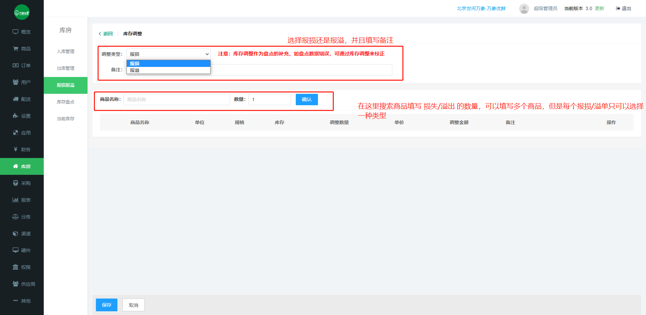
Task: Click the 库存 column header
Action: (279, 122)
